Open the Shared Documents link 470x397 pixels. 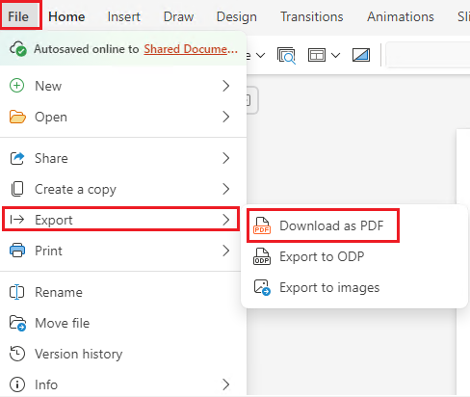[x=191, y=49]
